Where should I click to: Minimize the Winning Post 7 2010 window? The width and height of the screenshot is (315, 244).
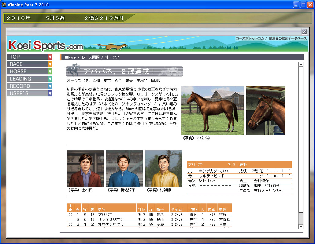tap(296, 5)
